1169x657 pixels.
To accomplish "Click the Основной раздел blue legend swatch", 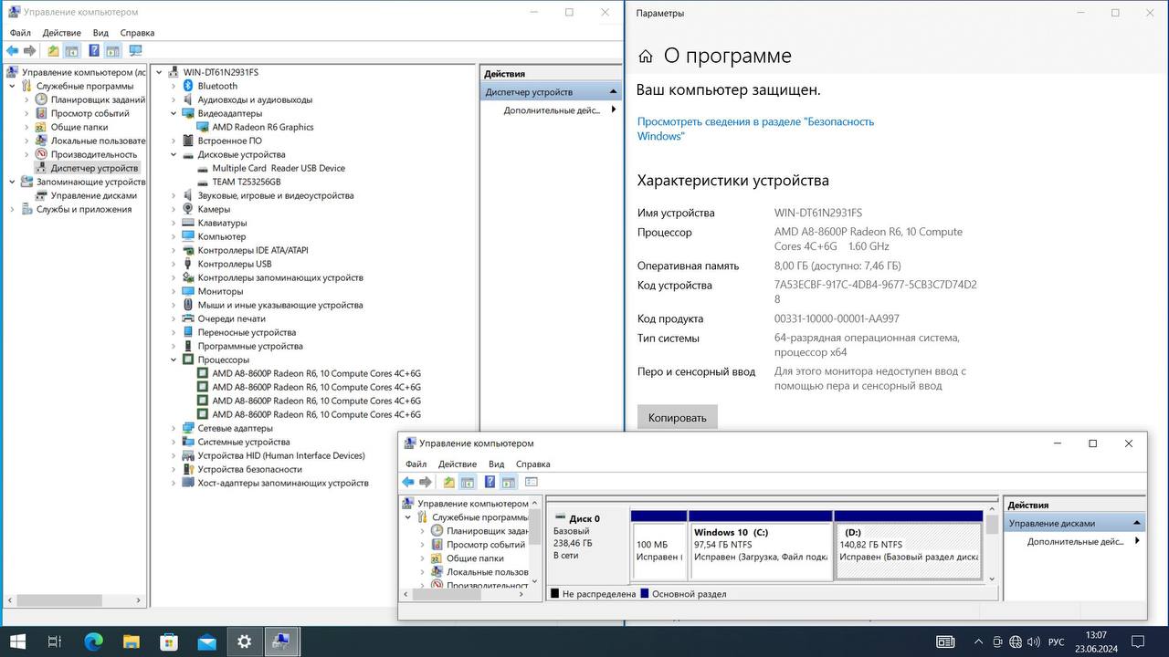I will point(645,594).
